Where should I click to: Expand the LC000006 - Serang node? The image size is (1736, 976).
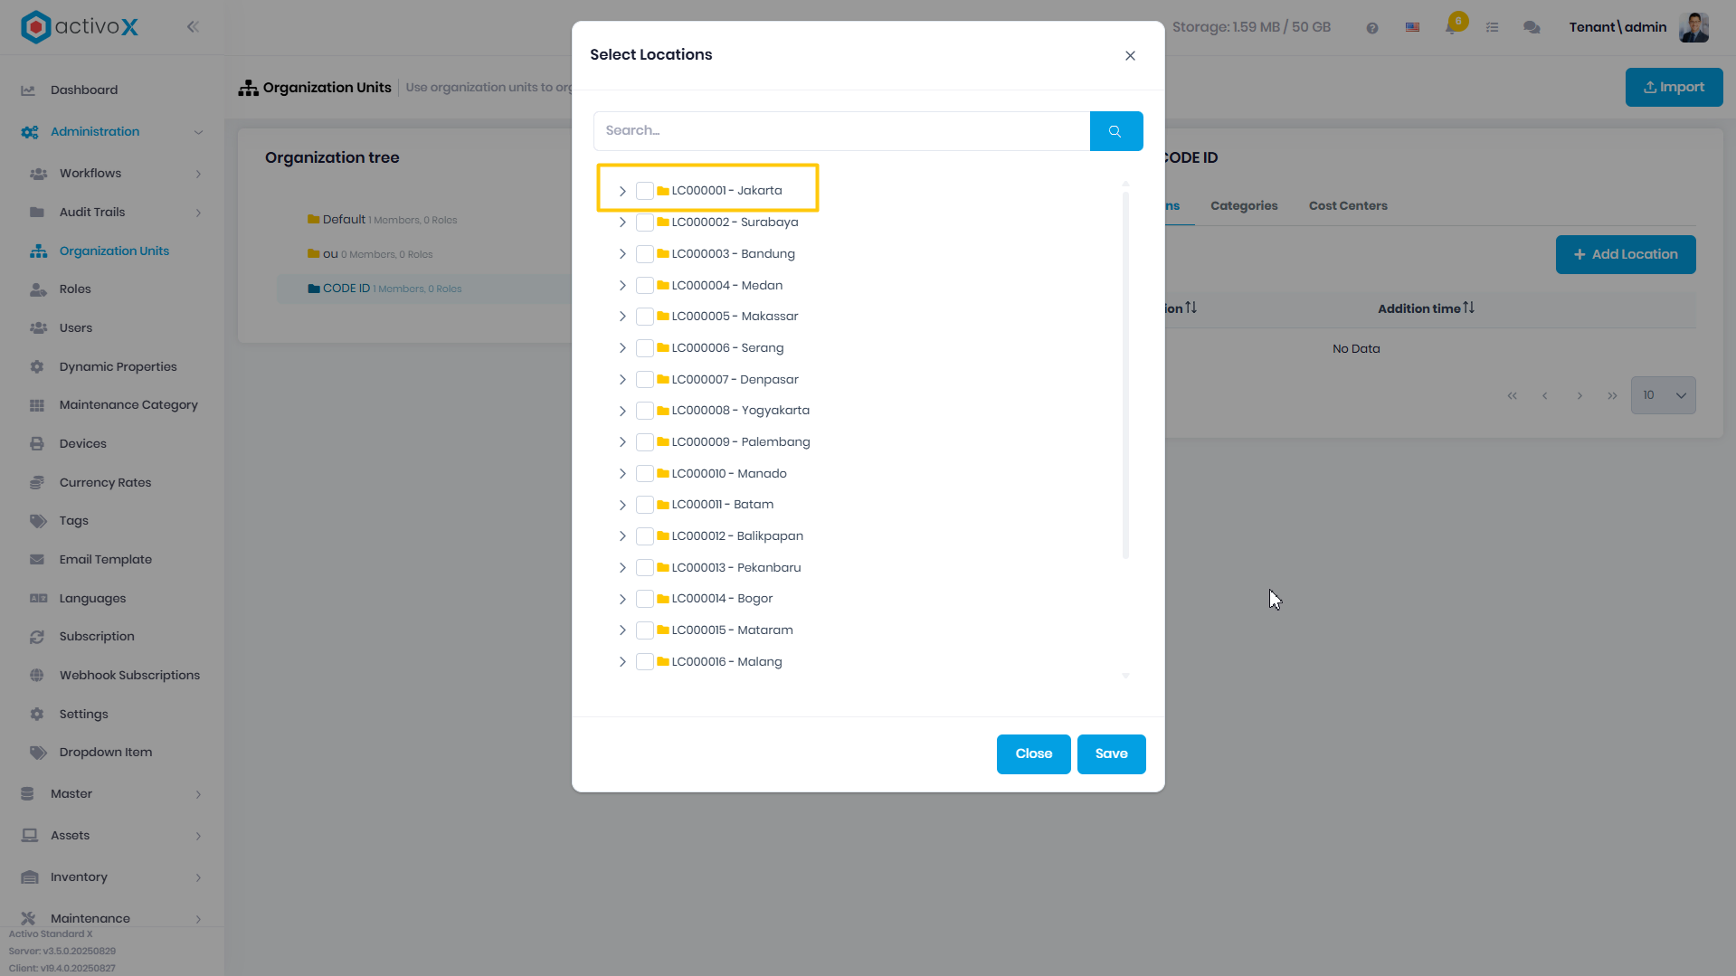click(x=622, y=348)
